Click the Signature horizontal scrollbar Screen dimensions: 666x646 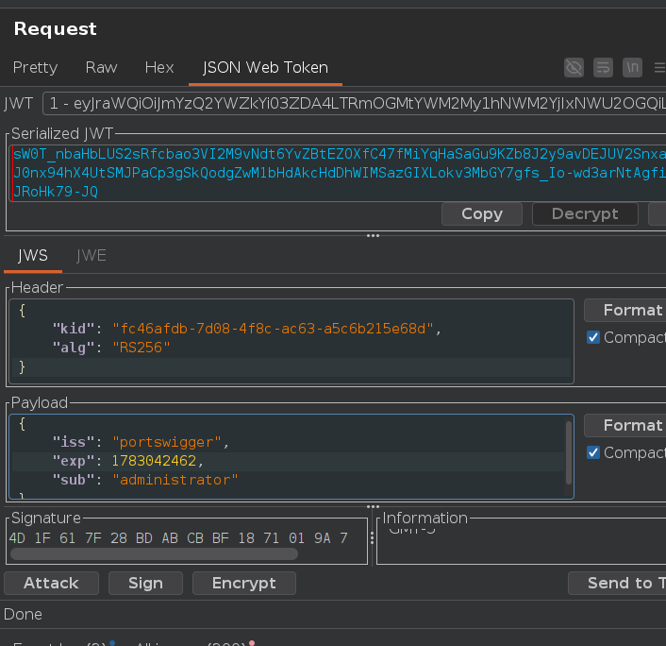(154, 553)
